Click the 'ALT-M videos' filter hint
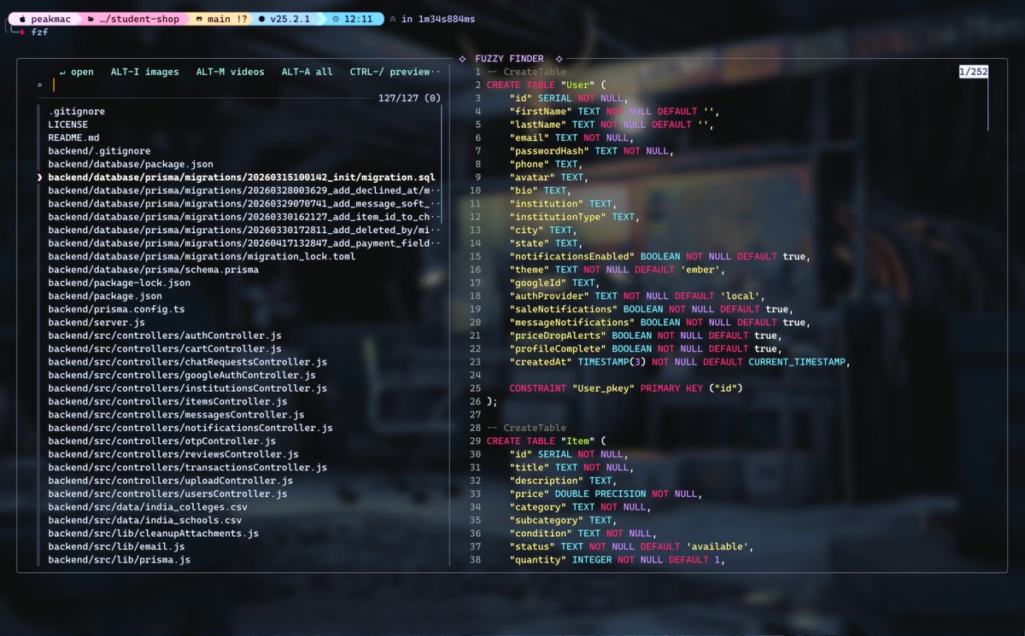Image resolution: width=1025 pixels, height=636 pixels. pyautogui.click(x=230, y=72)
